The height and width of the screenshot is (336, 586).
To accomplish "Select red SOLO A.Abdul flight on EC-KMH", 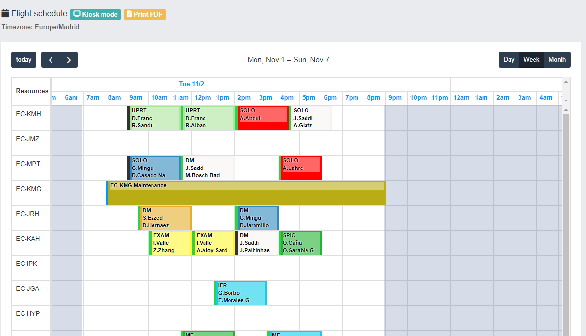I will point(262,118).
